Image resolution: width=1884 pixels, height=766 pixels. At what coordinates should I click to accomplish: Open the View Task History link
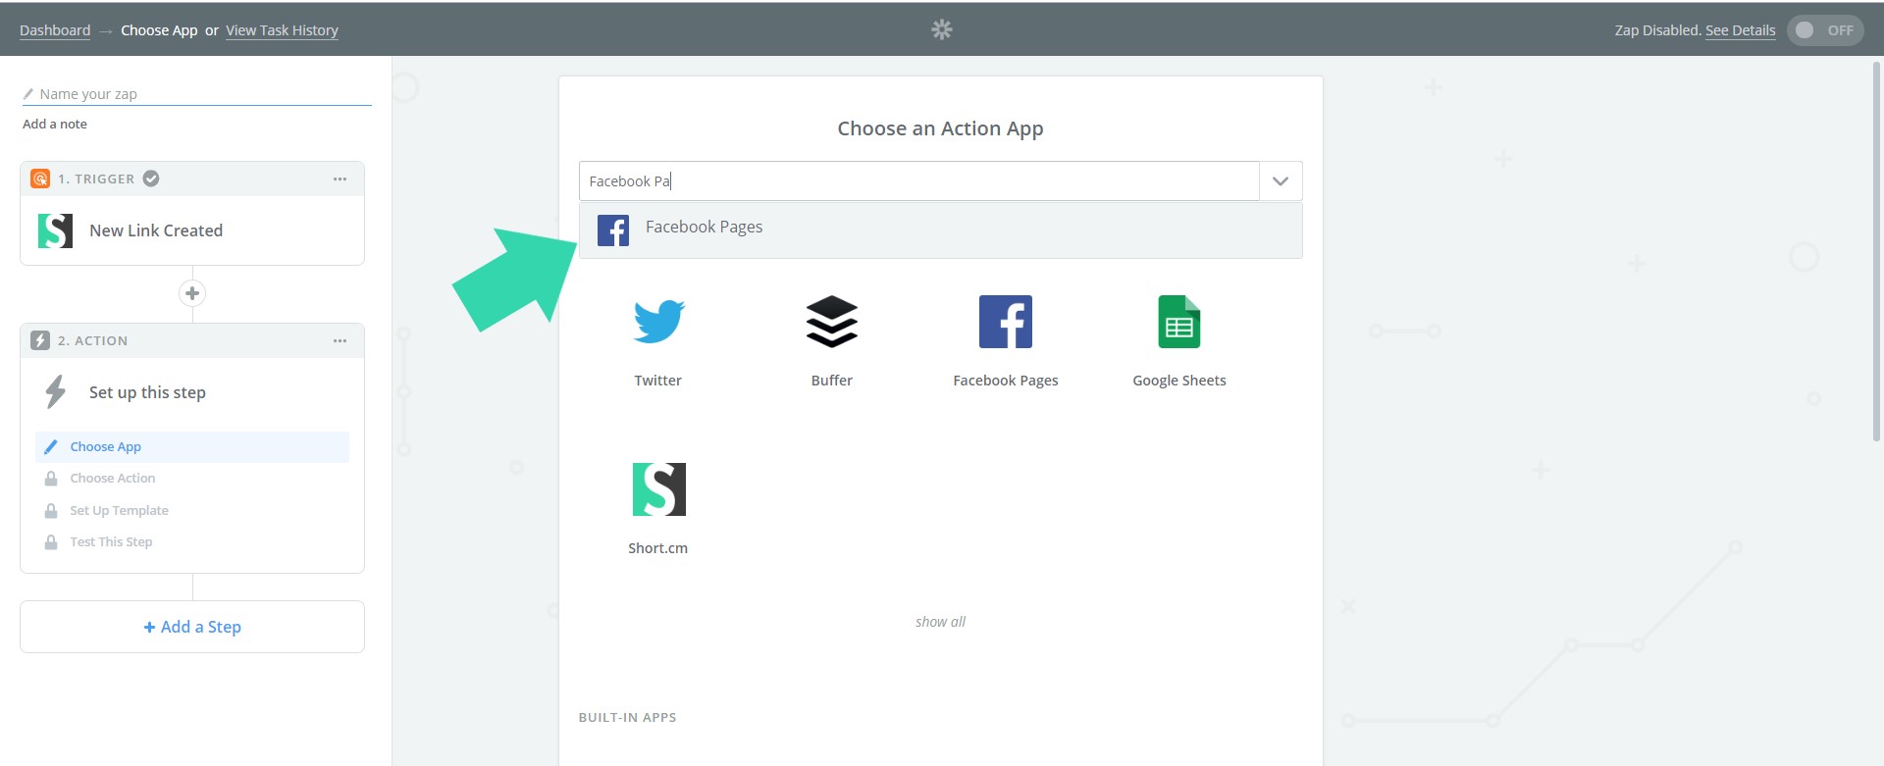click(282, 30)
